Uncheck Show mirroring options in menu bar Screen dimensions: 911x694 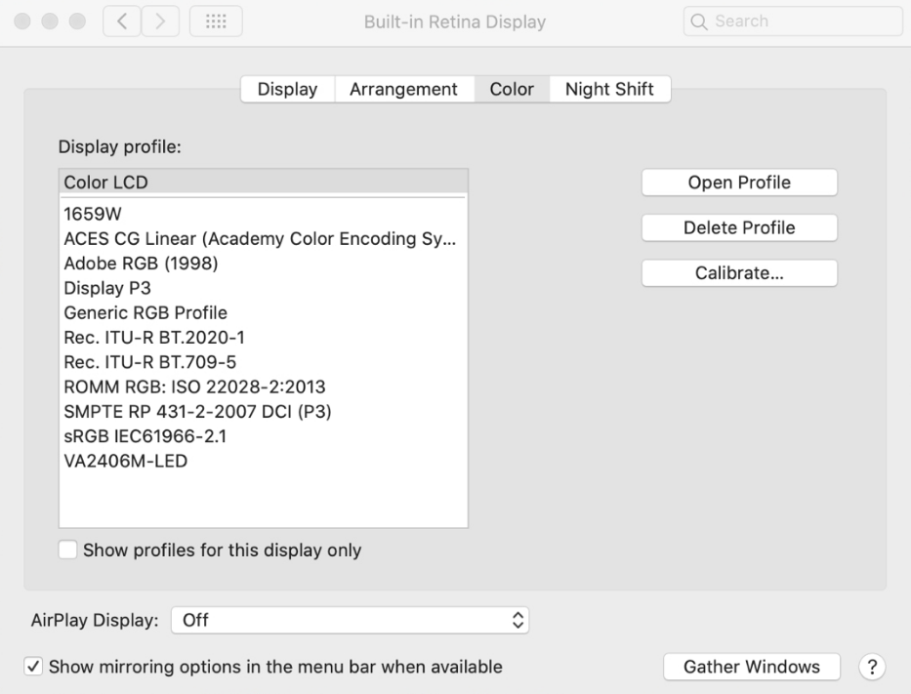coord(32,668)
